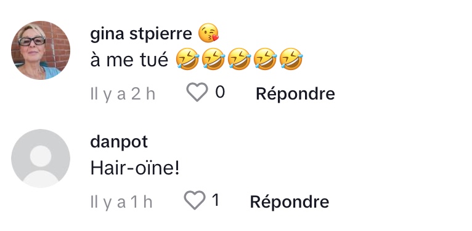Click the kissing-face emoji beside gina's name
Image resolution: width=472 pixels, height=231 pixels.
click(x=208, y=33)
